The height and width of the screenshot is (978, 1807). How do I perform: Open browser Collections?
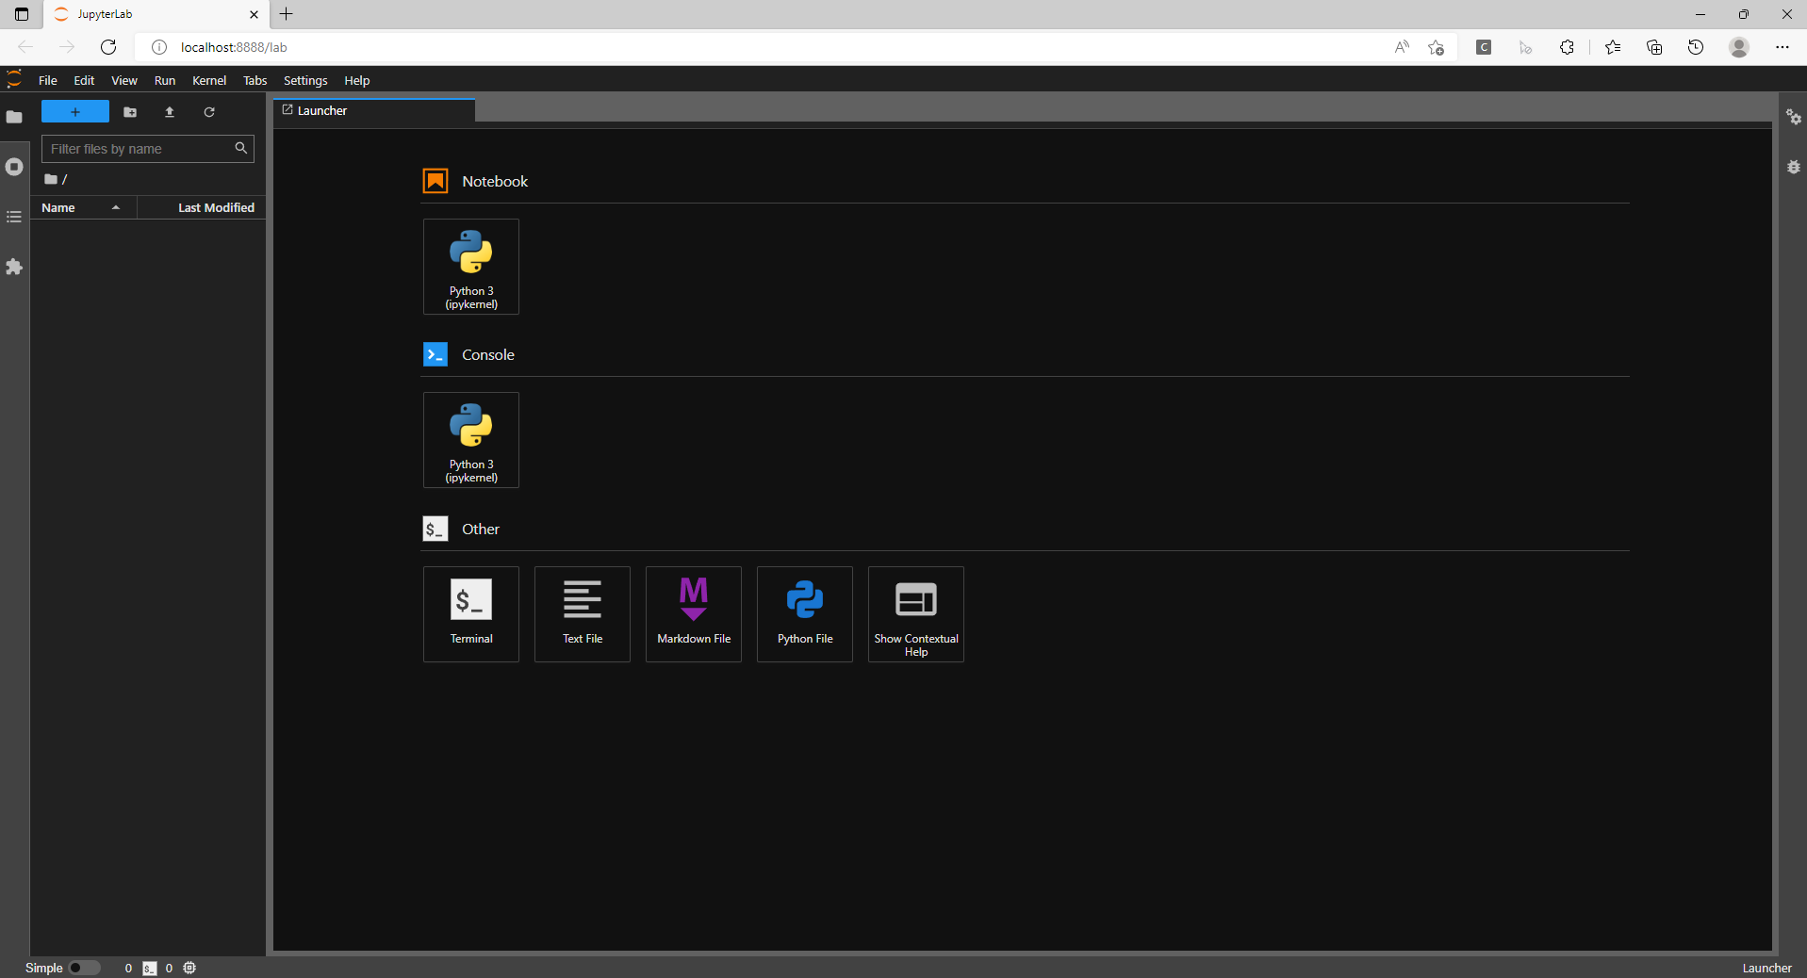1654,47
